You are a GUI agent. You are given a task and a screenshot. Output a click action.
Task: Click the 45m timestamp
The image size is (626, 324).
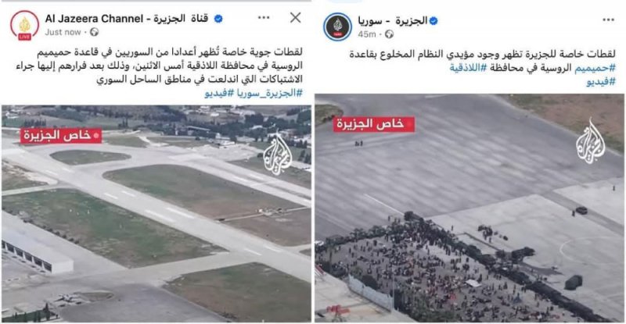(366, 34)
